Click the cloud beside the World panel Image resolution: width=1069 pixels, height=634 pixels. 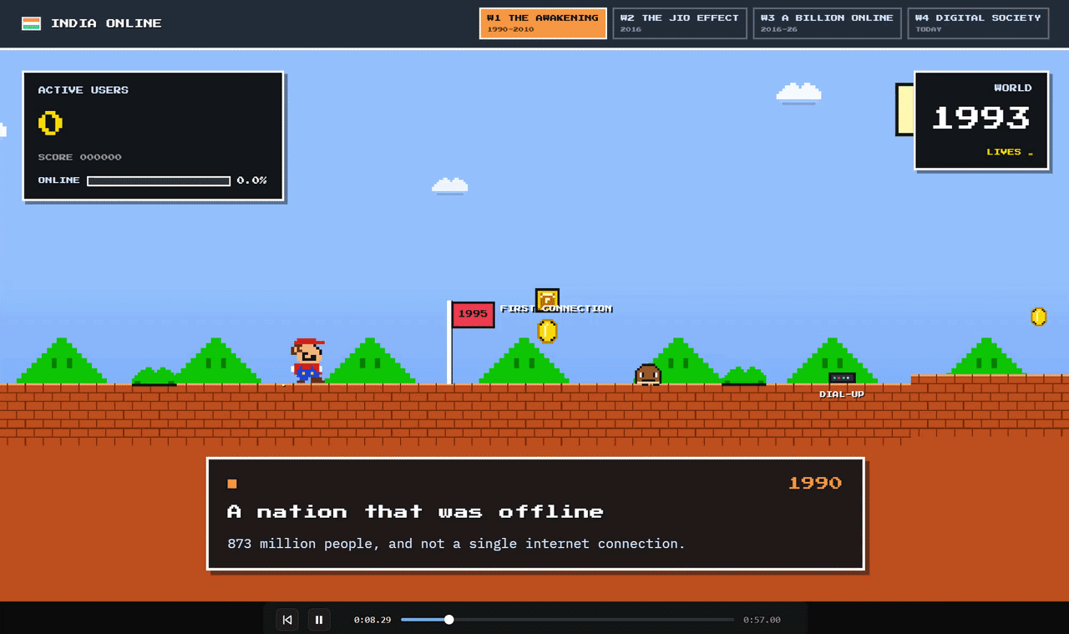[x=799, y=93]
